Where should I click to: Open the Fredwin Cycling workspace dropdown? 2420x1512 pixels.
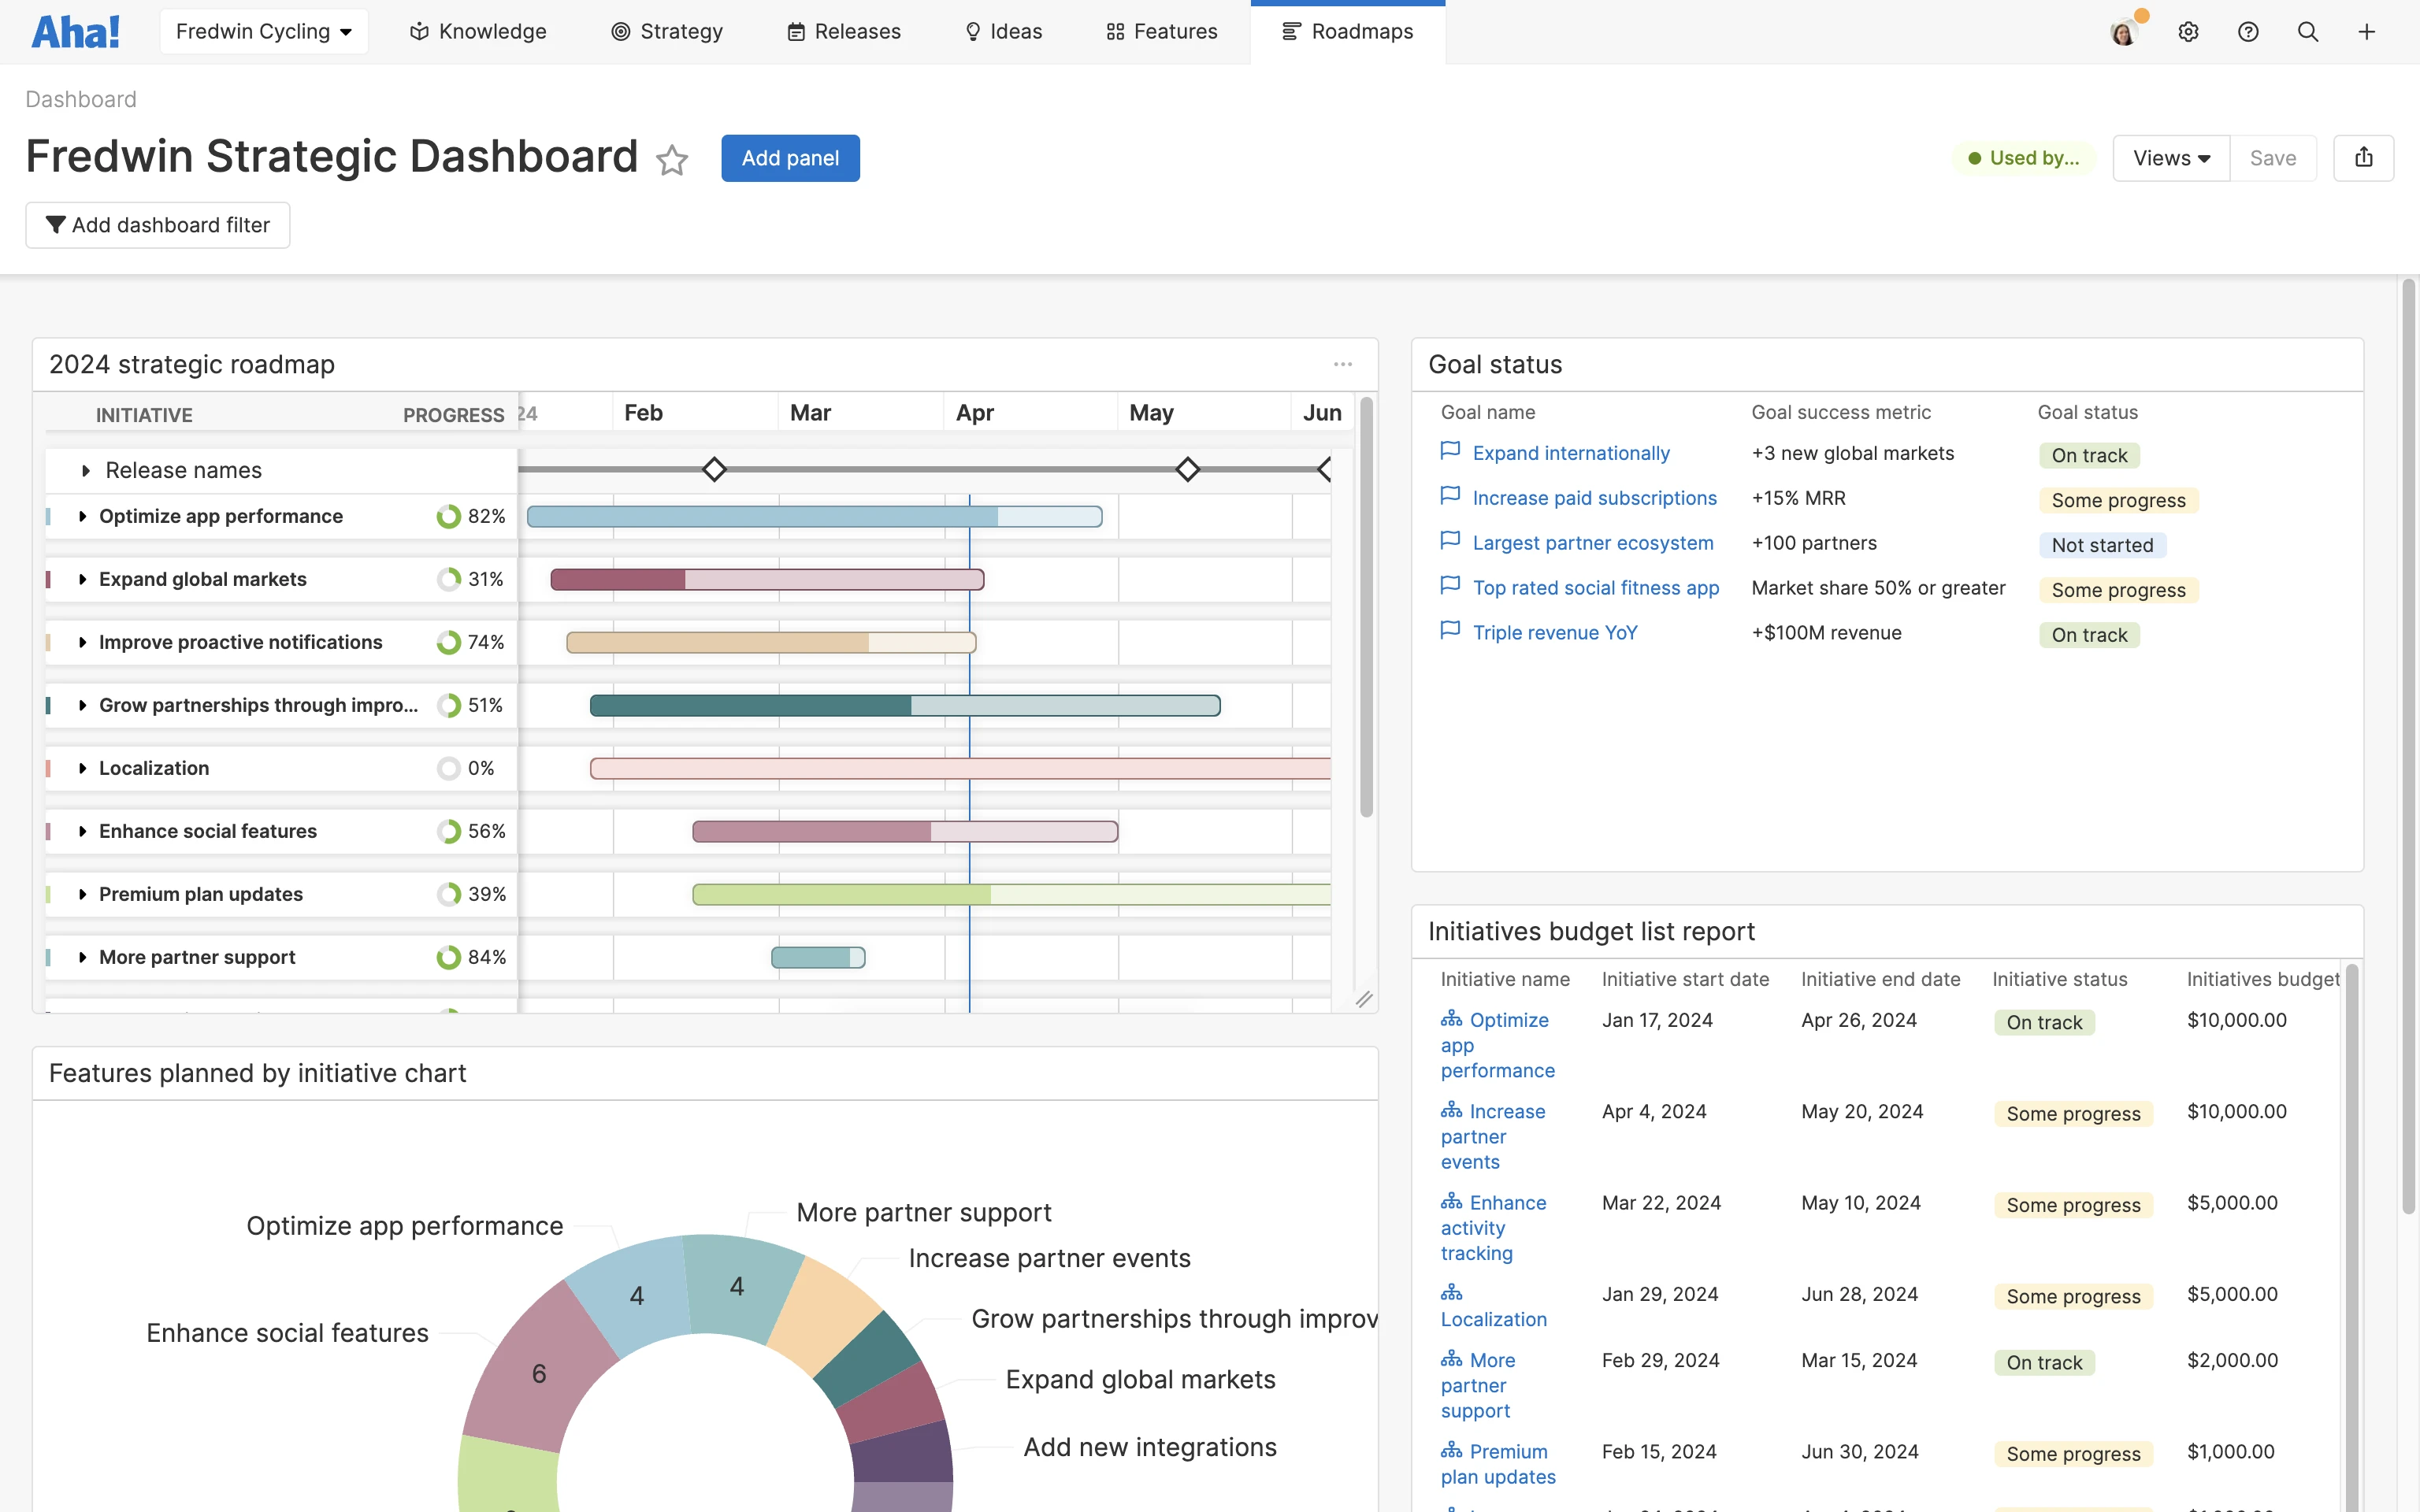pos(263,31)
